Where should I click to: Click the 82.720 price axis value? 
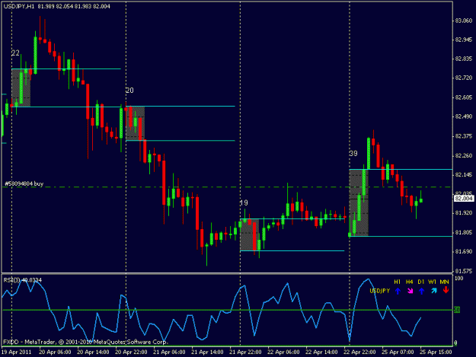coord(464,78)
